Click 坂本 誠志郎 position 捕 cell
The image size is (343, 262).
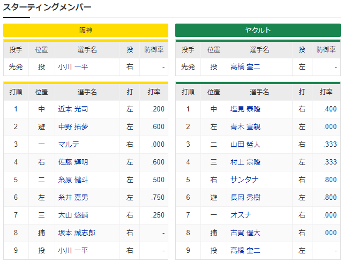42,233
